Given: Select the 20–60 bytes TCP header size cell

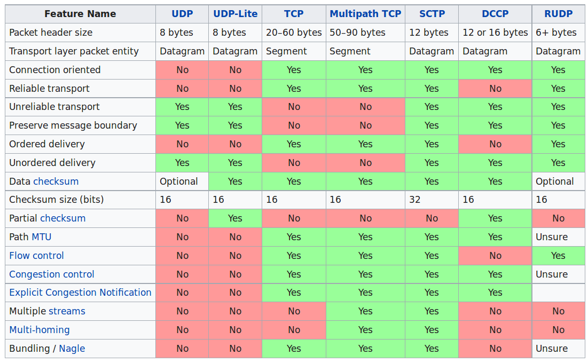Looking at the screenshot, I should pyautogui.click(x=294, y=33).
